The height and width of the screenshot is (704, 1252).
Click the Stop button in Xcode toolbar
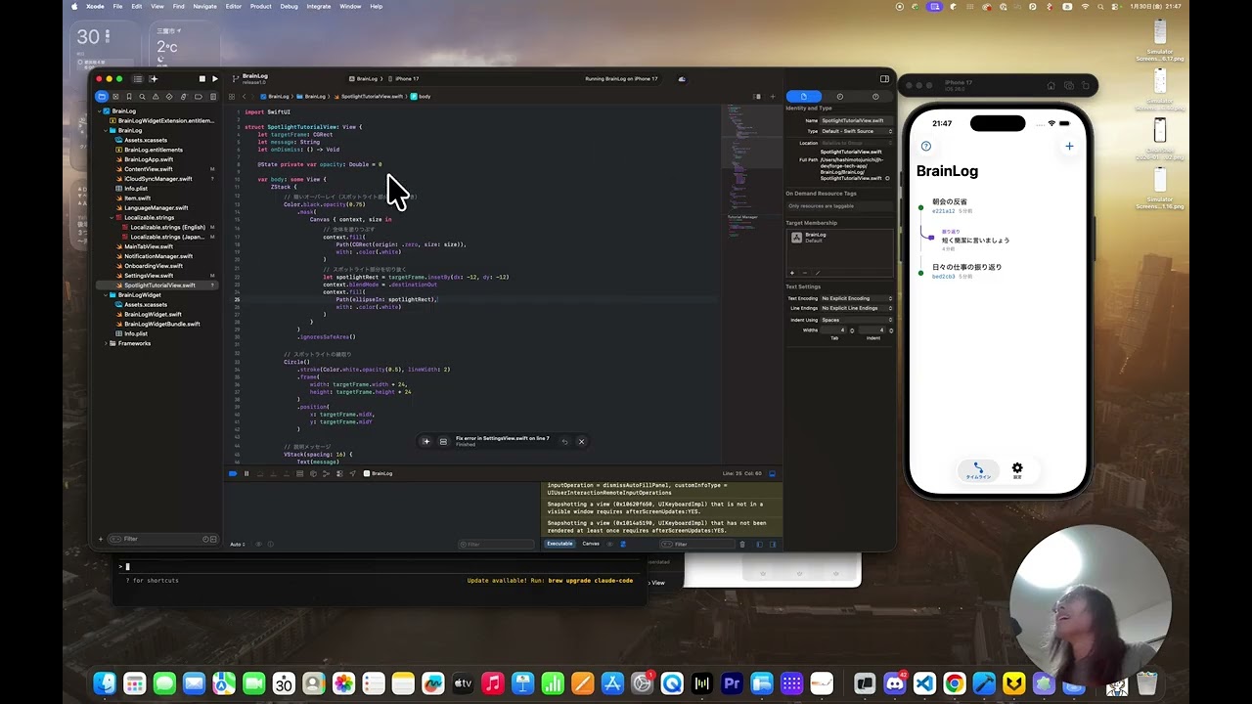point(202,79)
